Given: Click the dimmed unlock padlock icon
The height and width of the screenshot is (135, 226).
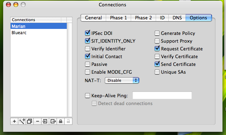Looking at the screenshot, I should point(68,121).
